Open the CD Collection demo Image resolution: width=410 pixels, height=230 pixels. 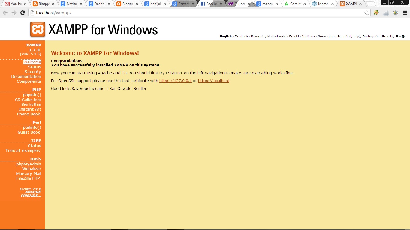click(28, 99)
